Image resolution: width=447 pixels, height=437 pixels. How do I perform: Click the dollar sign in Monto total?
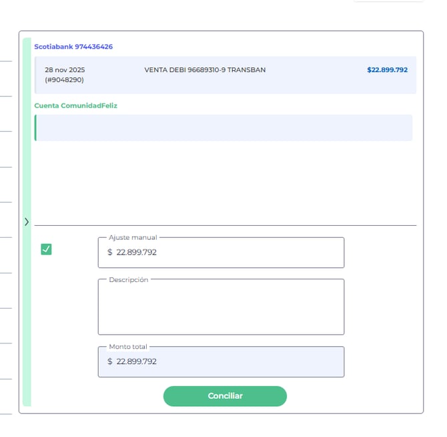point(109,361)
